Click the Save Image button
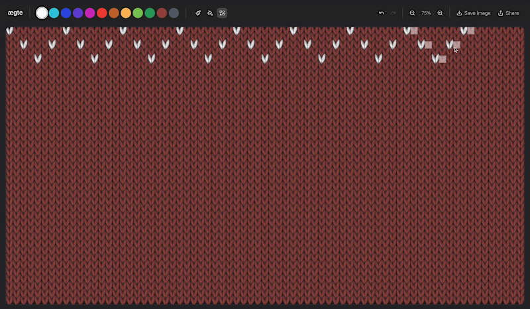 pyautogui.click(x=474, y=13)
